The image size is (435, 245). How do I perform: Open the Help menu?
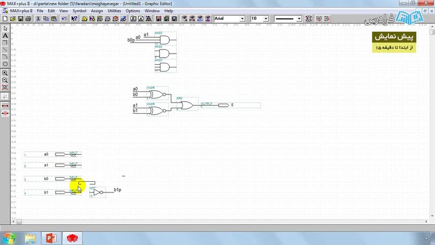coord(169,11)
